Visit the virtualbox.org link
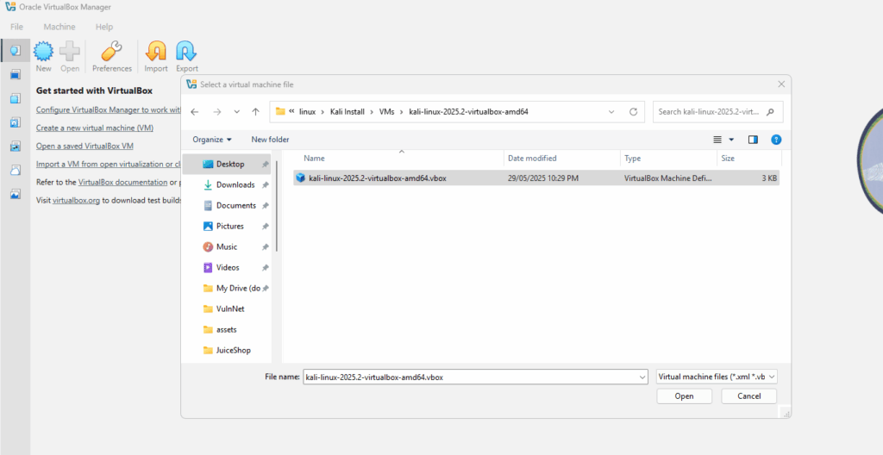The height and width of the screenshot is (455, 883). [76, 200]
